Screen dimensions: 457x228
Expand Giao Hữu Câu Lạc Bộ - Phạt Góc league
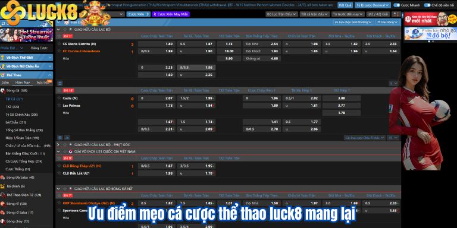pyautogui.click(x=58, y=144)
